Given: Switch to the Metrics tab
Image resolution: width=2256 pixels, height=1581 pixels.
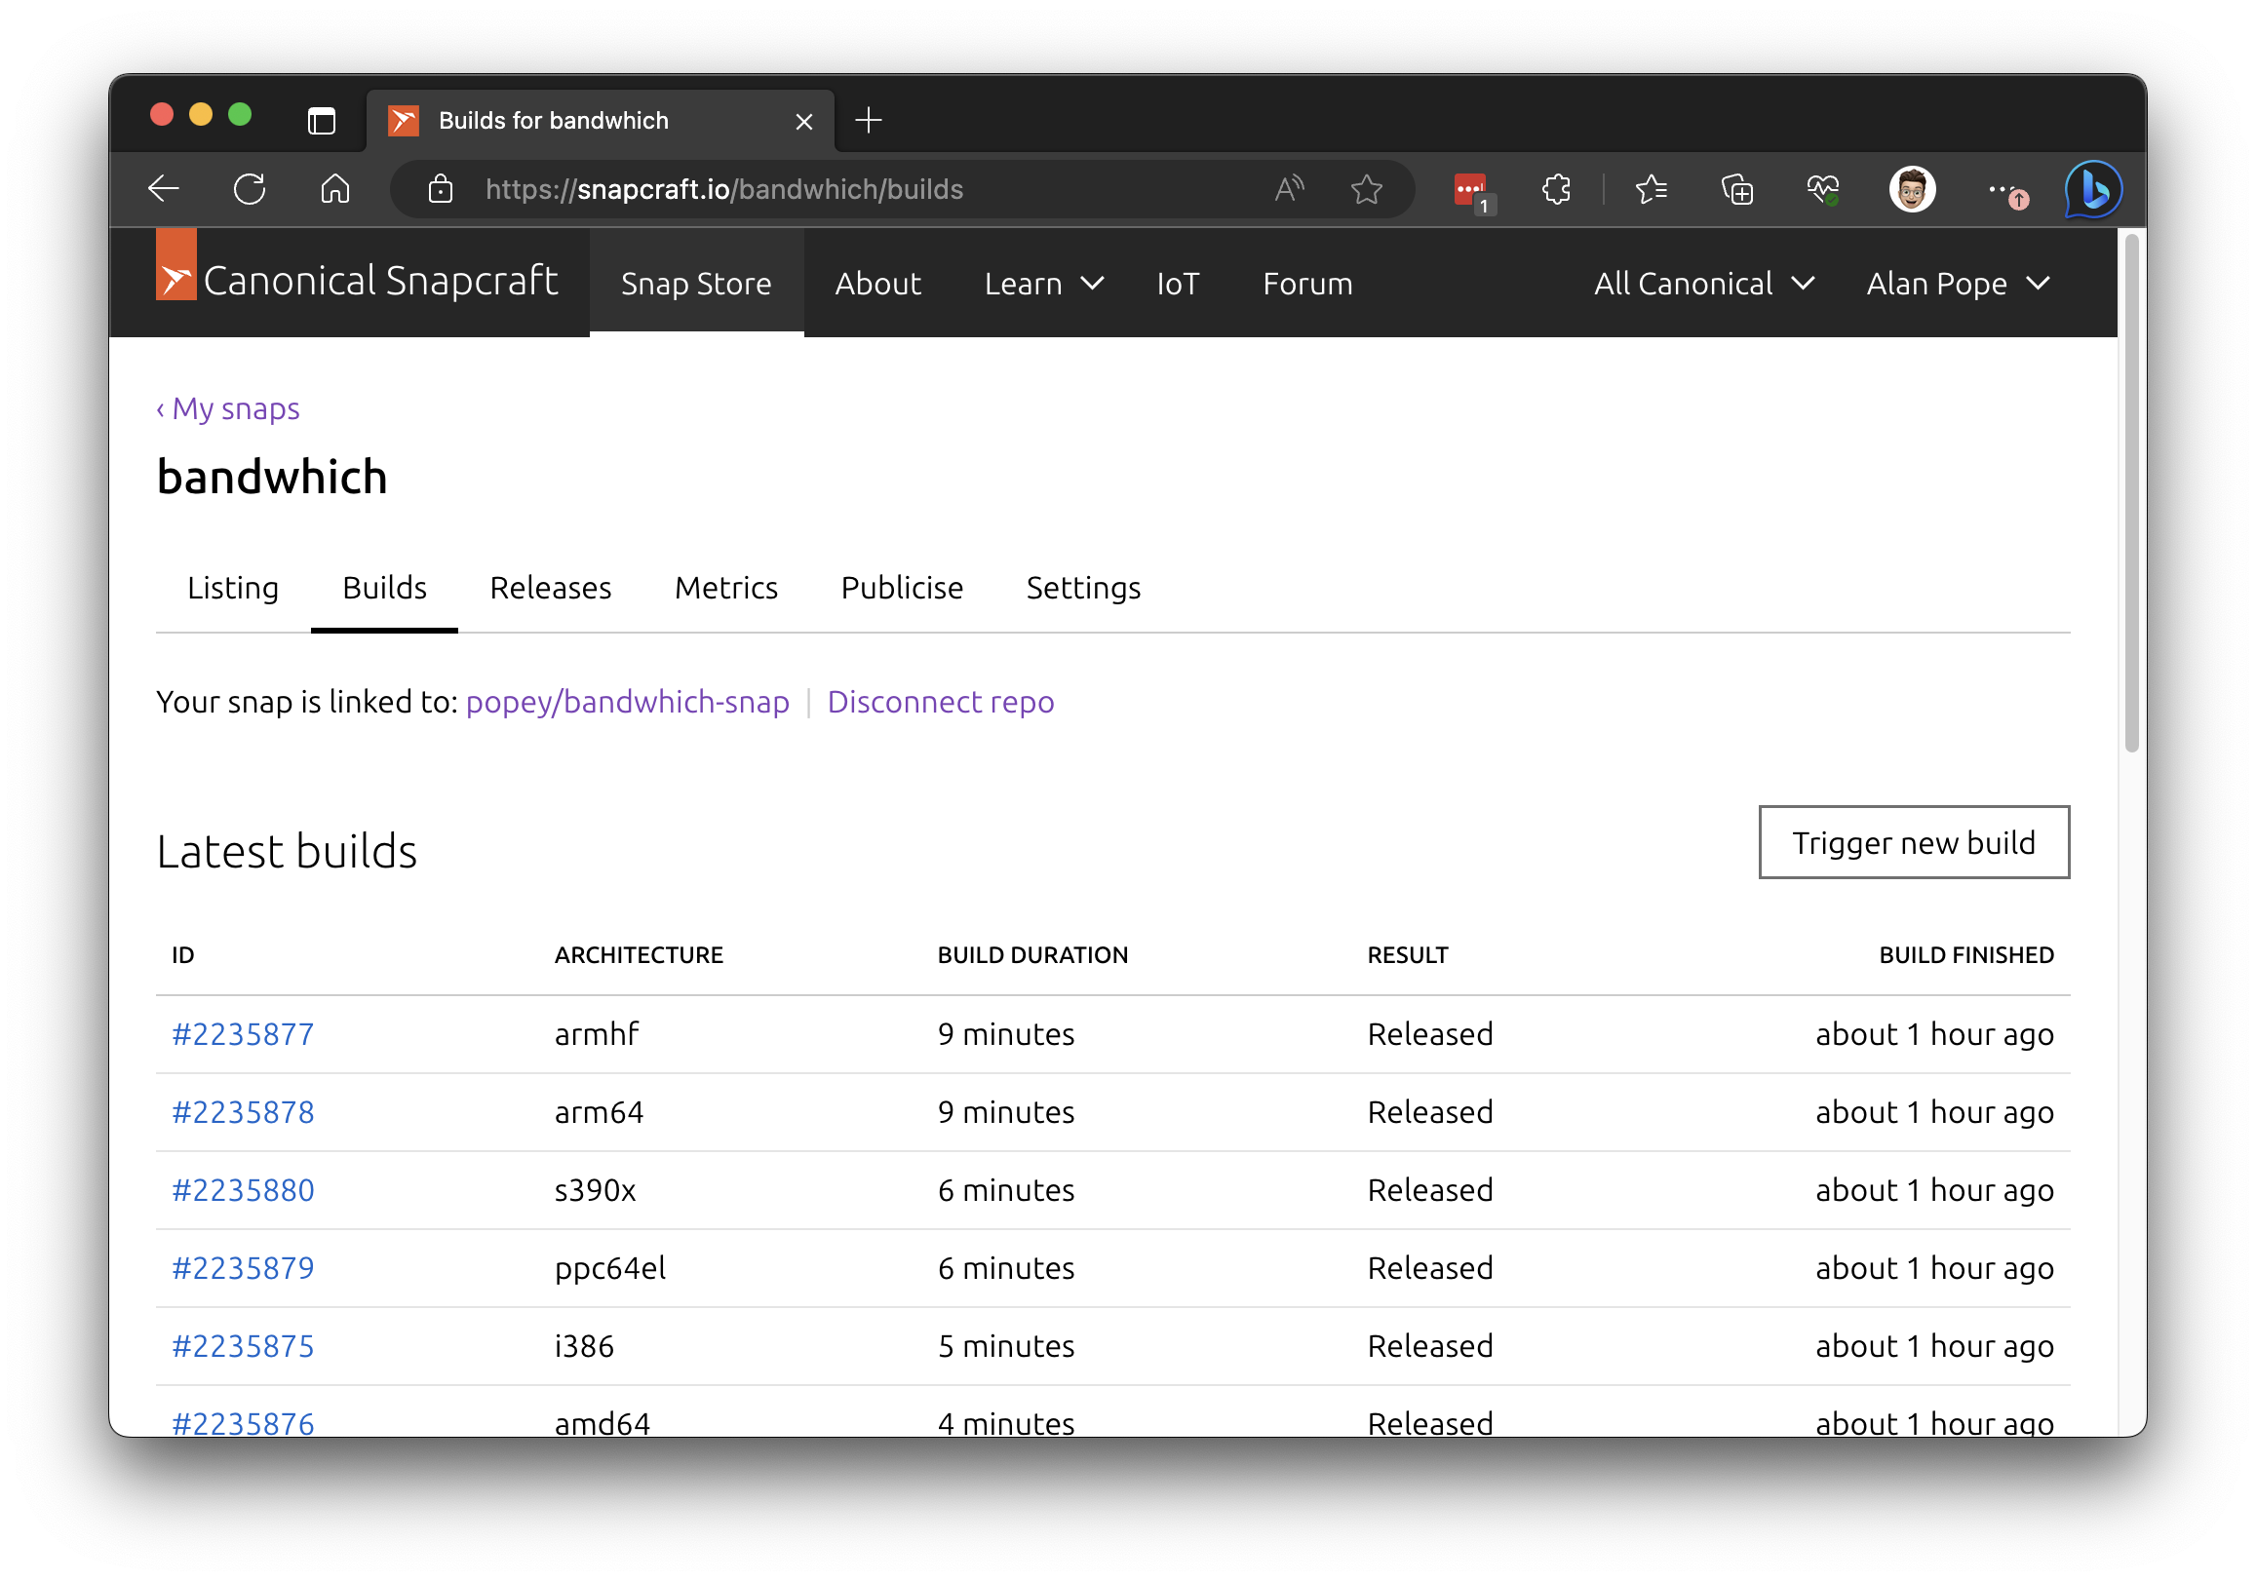Looking at the screenshot, I should click(x=726, y=588).
